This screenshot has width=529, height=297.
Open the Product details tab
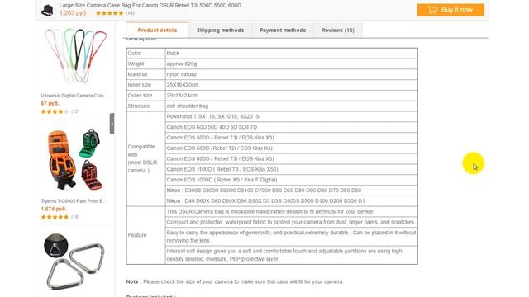(x=157, y=30)
